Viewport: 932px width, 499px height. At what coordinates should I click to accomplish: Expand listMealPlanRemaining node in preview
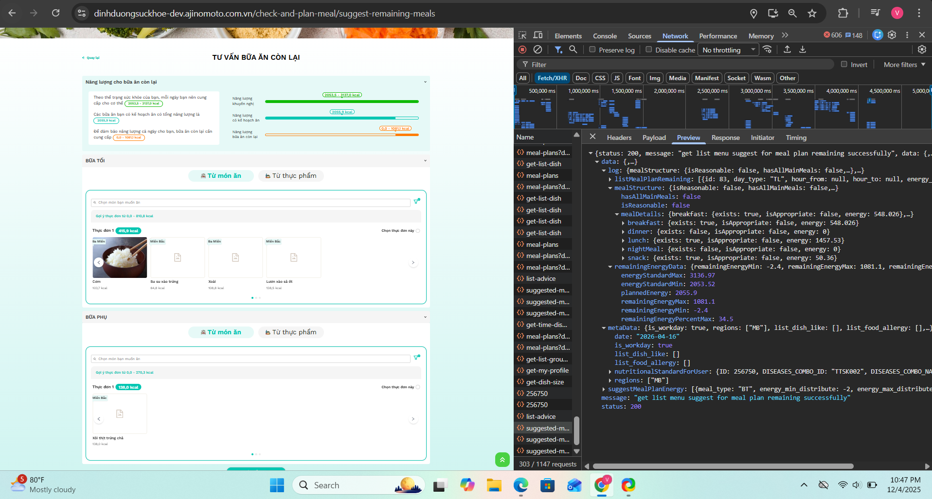click(x=610, y=179)
